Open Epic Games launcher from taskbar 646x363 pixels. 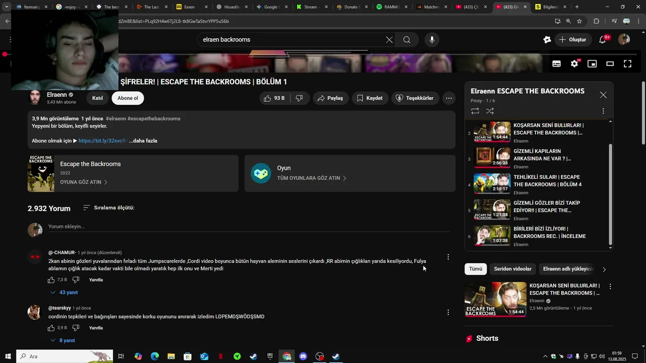tap(270, 356)
